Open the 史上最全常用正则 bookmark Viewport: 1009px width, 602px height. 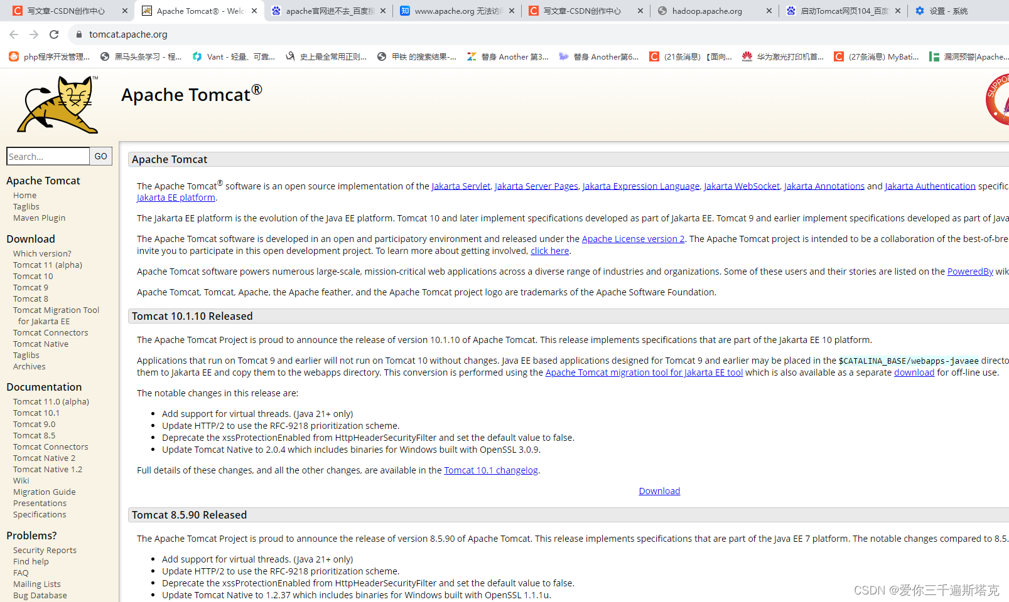tap(326, 56)
